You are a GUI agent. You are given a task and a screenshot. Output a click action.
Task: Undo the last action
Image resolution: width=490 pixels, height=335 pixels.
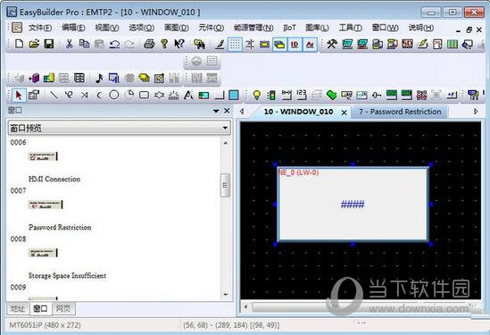pyautogui.click(x=114, y=44)
